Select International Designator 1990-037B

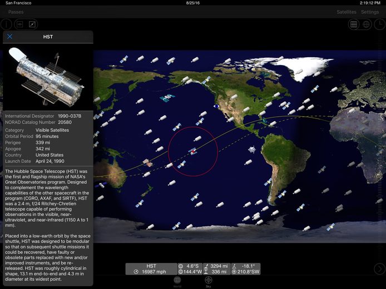click(43, 116)
